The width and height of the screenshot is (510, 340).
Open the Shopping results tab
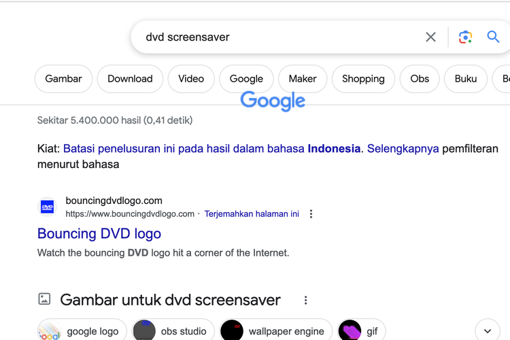[x=363, y=79]
